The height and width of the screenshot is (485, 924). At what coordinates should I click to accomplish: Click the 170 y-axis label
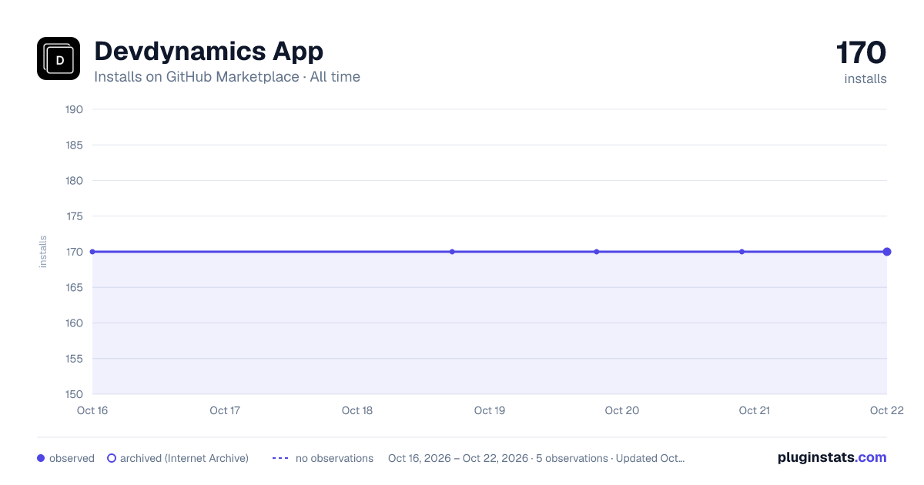(75, 252)
